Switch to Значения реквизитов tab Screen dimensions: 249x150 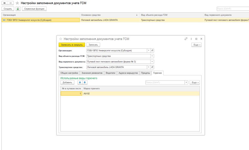pos(92,73)
